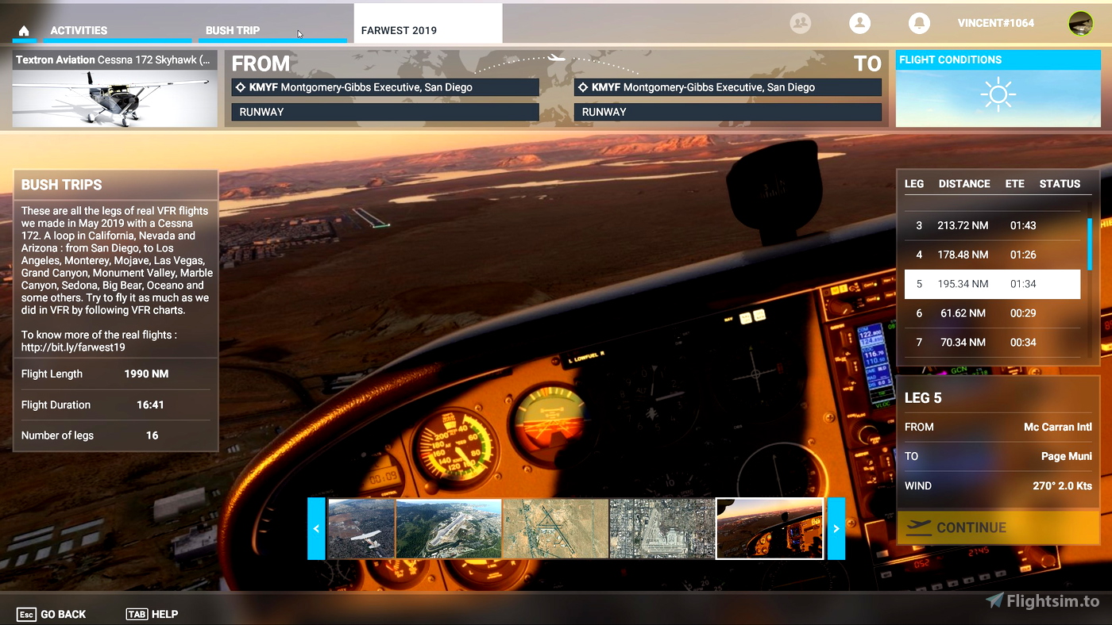Open the notifications bell icon
Screen dimensions: 1112x625
919,23
